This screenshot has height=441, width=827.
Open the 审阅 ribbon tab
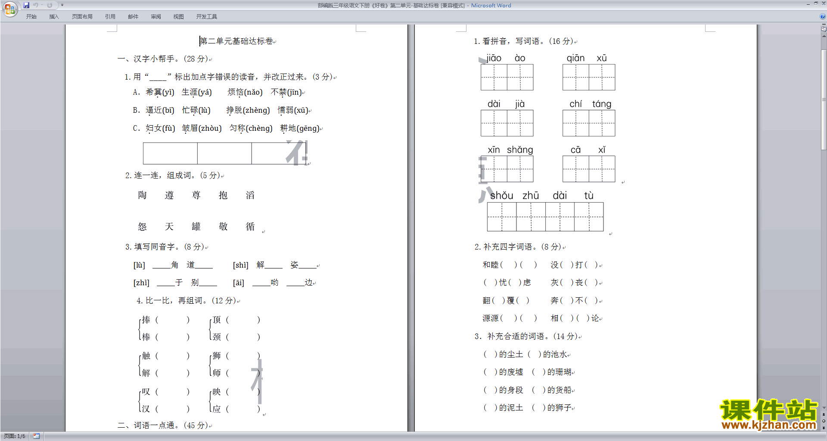pyautogui.click(x=156, y=17)
